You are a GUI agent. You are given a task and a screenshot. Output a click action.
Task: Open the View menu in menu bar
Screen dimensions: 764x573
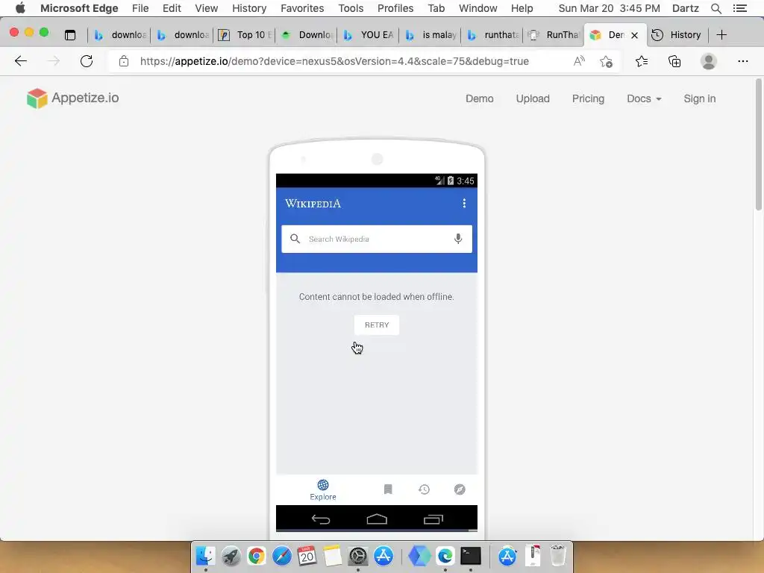tap(206, 8)
